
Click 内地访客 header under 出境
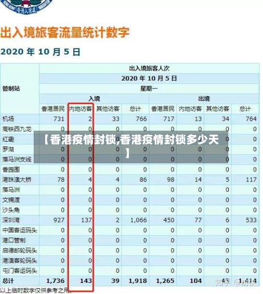pos(190,109)
